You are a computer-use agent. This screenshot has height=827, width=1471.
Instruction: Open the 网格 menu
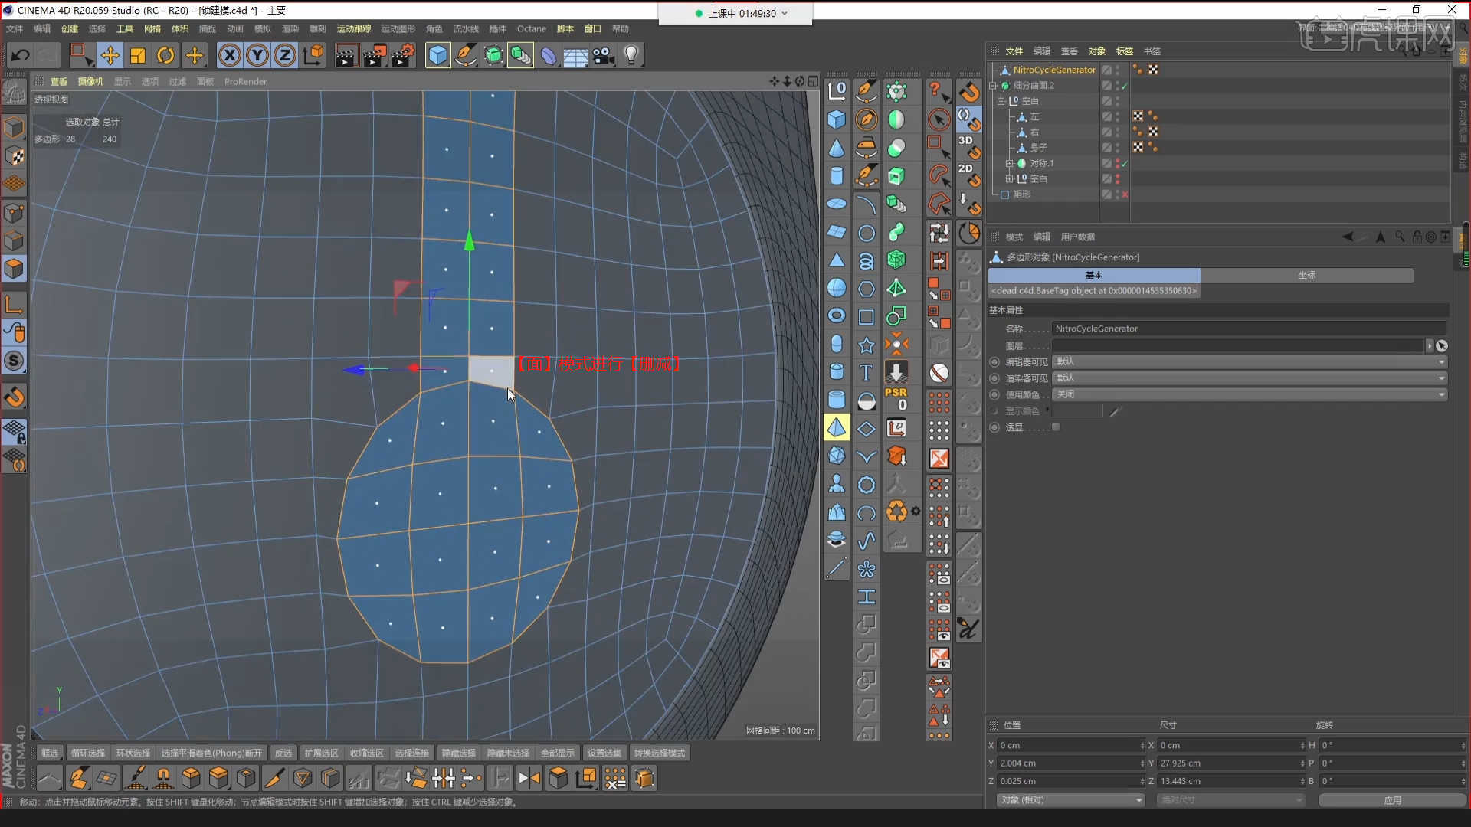(x=152, y=28)
